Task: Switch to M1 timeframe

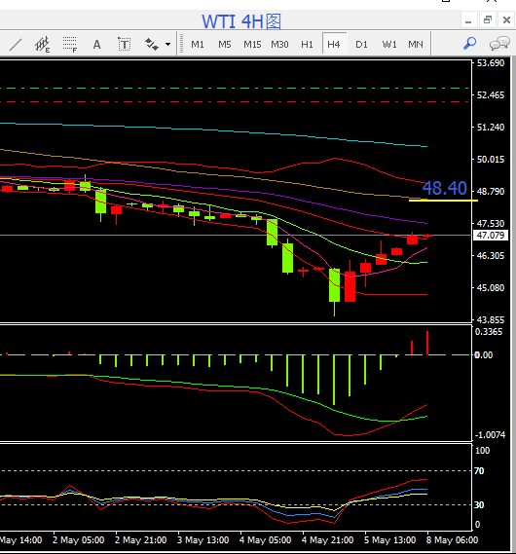Action: click(x=198, y=45)
